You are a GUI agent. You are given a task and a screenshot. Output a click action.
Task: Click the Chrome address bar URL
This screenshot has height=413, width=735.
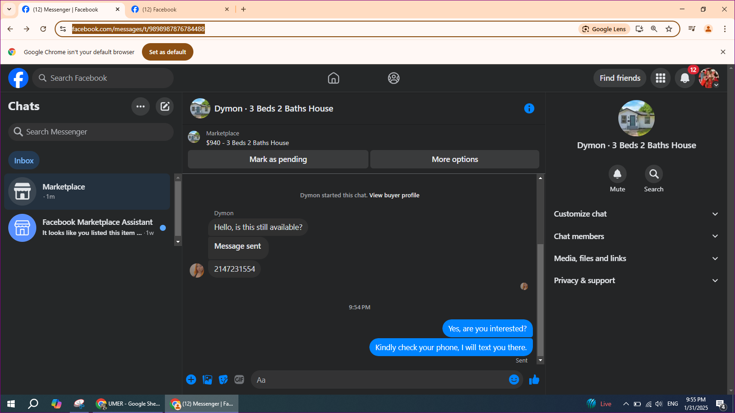pos(138,29)
